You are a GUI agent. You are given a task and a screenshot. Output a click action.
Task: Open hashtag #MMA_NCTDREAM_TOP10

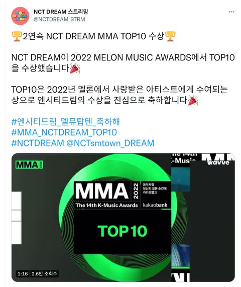[x=64, y=132]
